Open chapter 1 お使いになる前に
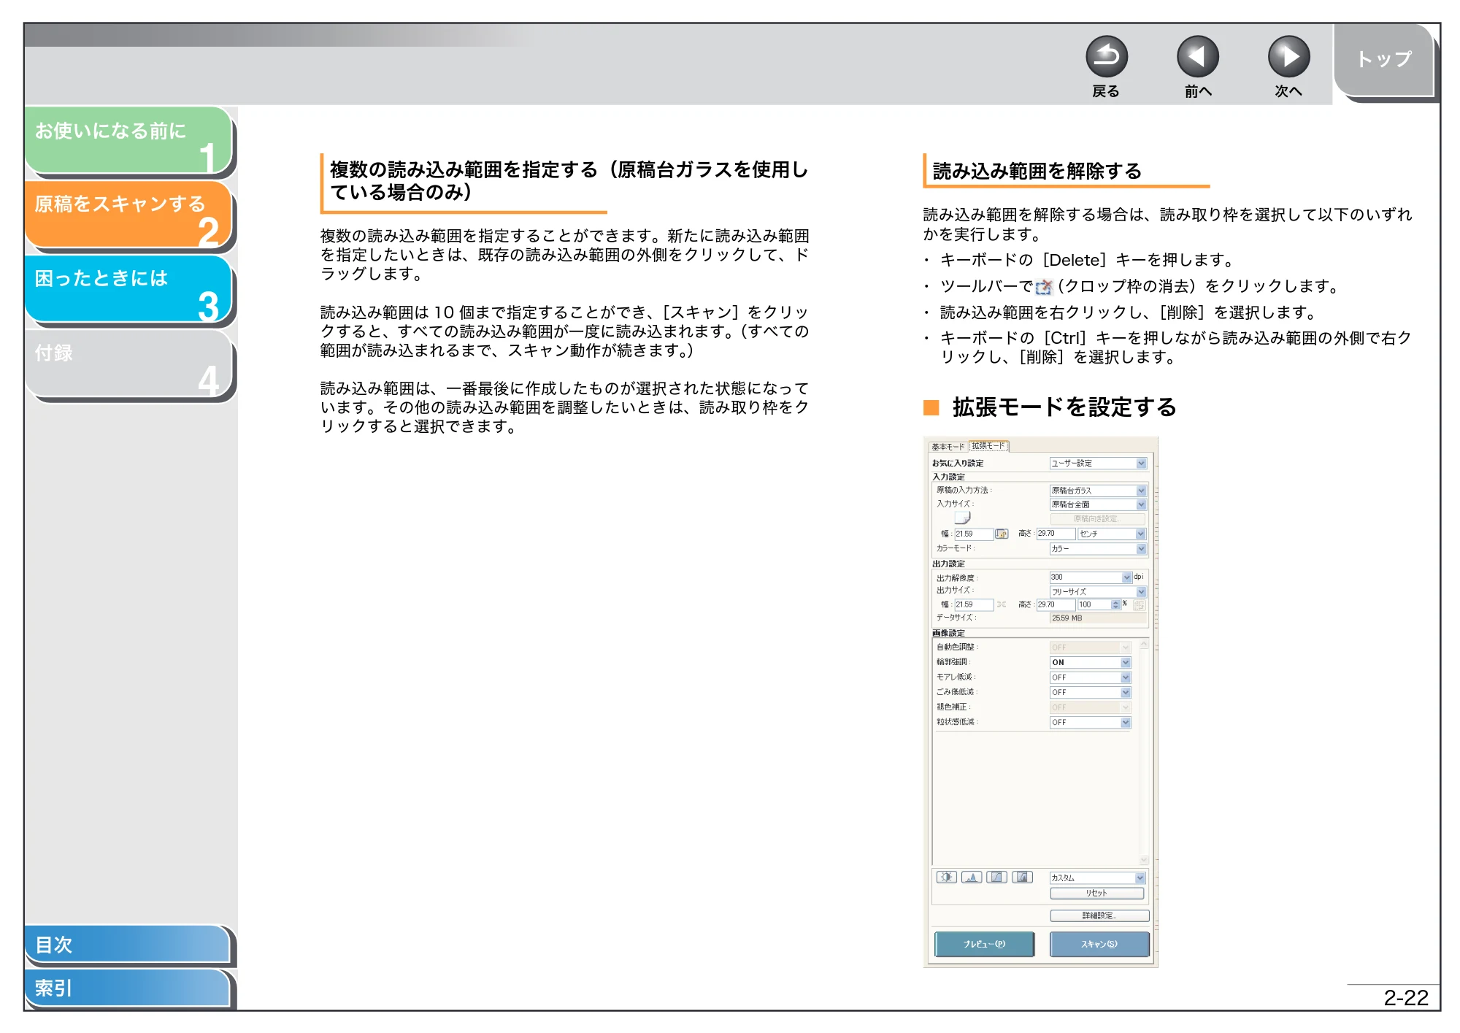 pyautogui.click(x=128, y=141)
